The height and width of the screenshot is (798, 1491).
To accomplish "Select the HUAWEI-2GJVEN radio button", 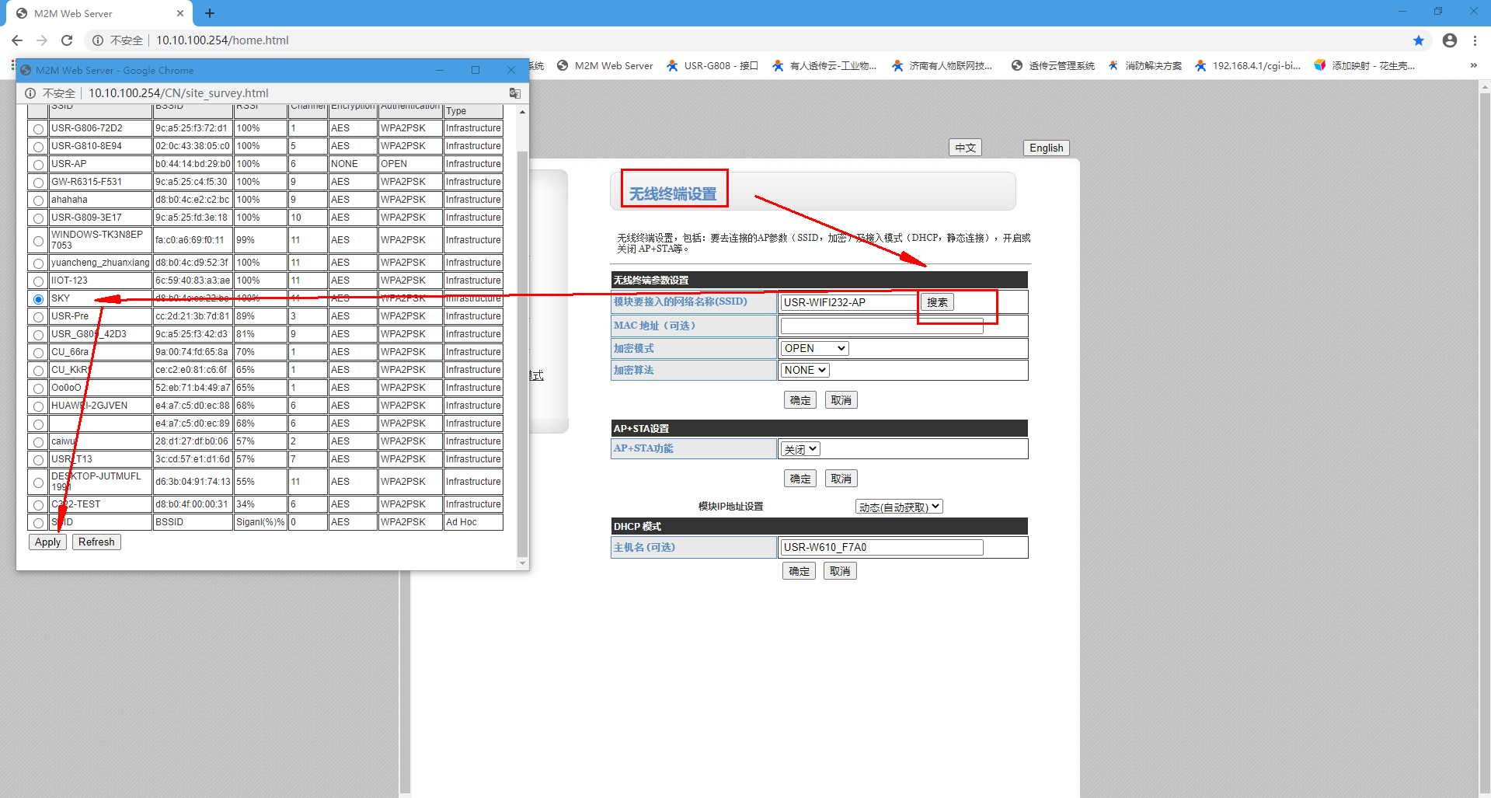I will click(x=38, y=406).
